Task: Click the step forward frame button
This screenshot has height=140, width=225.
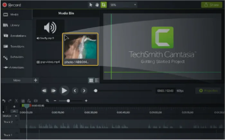Action: [x=54, y=91]
